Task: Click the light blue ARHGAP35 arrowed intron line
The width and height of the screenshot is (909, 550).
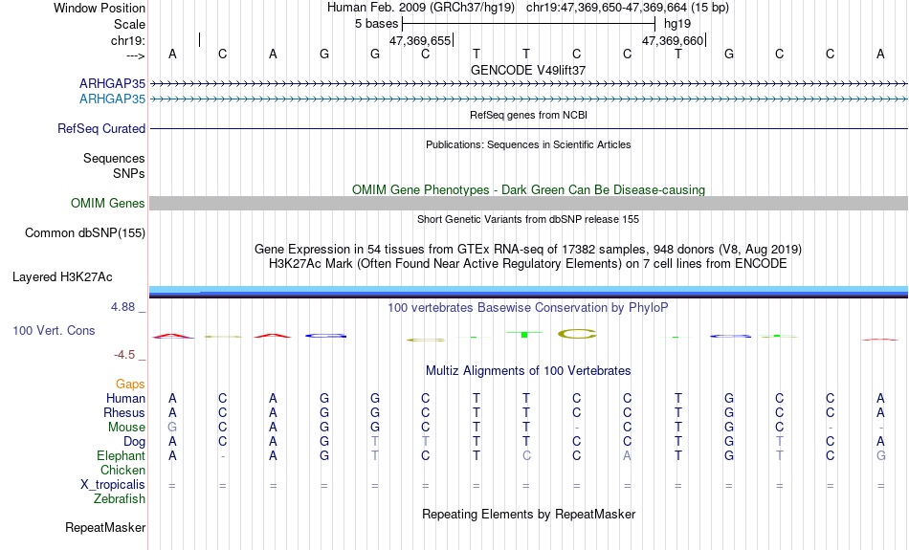Action: tap(529, 99)
